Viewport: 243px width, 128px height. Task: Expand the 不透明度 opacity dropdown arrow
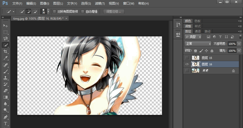point(239,44)
